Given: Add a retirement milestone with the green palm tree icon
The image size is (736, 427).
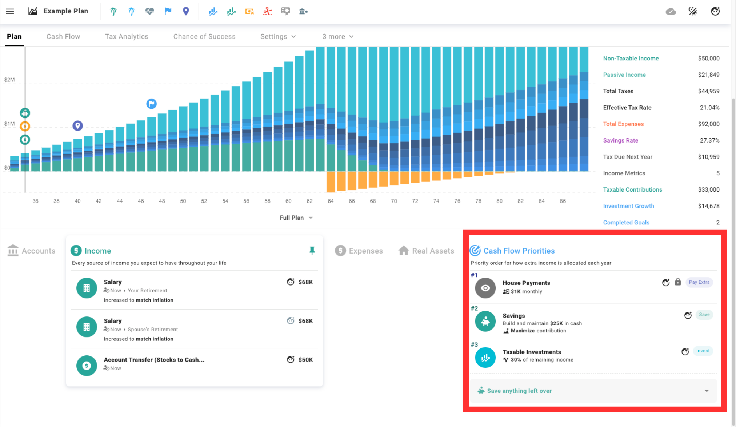Looking at the screenshot, I should [x=113, y=11].
